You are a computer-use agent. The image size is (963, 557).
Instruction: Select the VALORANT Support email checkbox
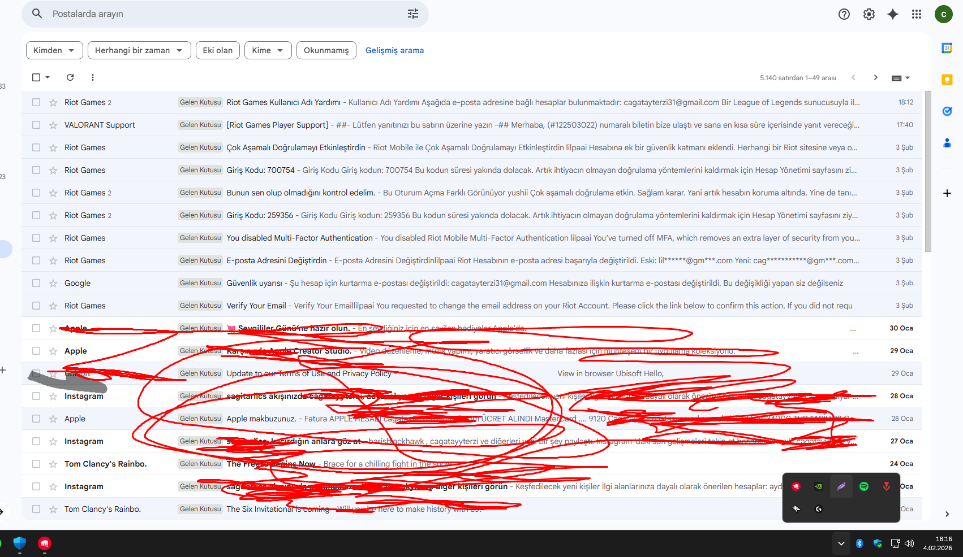(36, 125)
